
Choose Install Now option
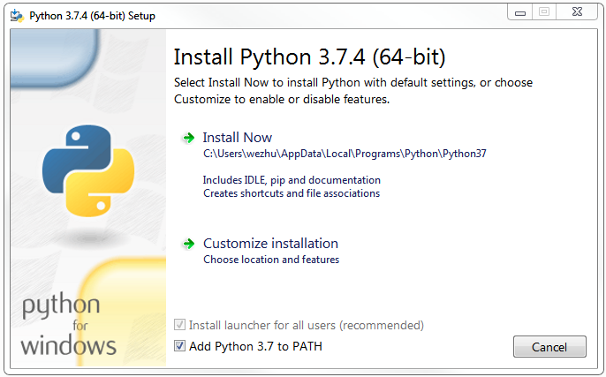pyautogui.click(x=238, y=138)
